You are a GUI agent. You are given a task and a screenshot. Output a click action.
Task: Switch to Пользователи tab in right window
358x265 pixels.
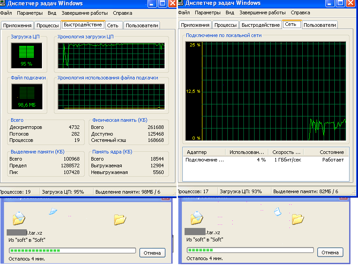pos(320,25)
